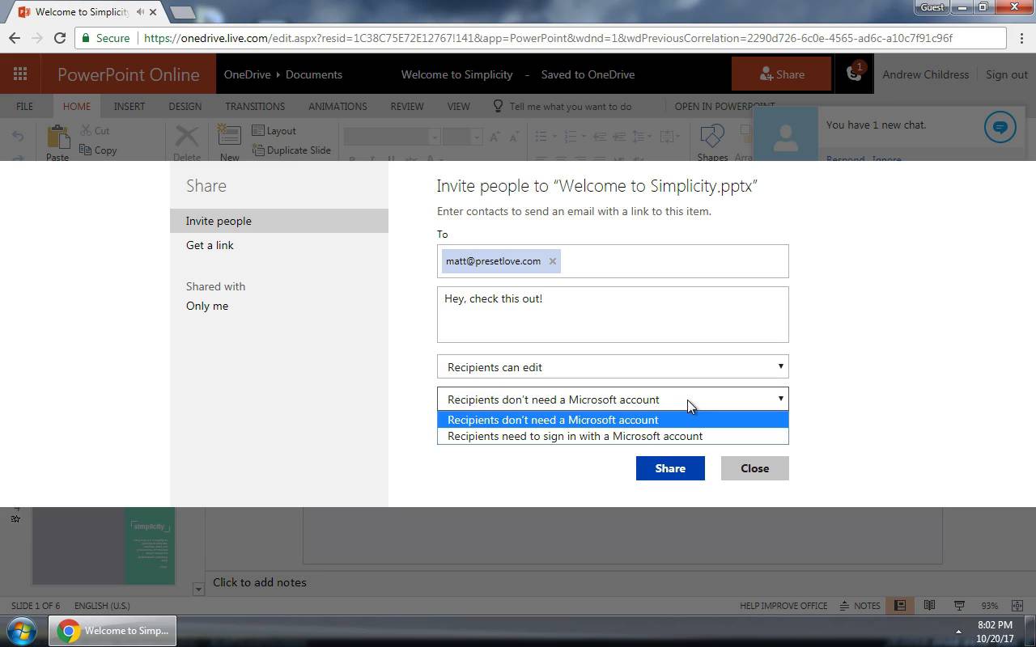The width and height of the screenshot is (1036, 647).
Task: Click decrease font size icon
Action: pyautogui.click(x=515, y=137)
